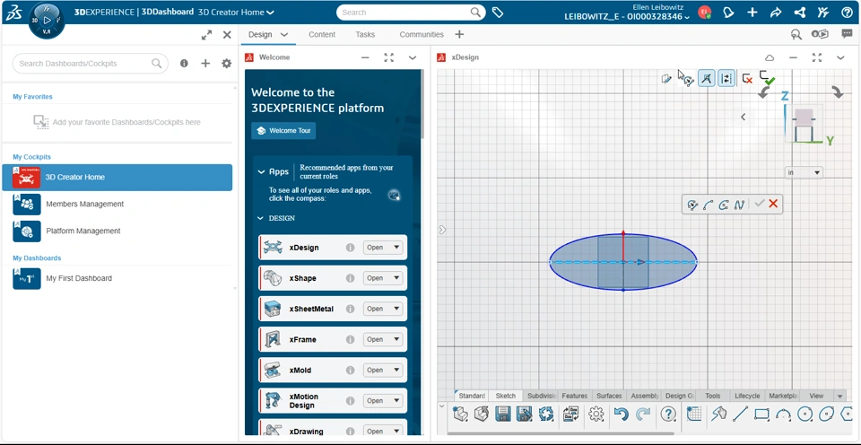Open xDesign settings gear in toolbar
Screen dimensions: 861x445
coord(596,414)
